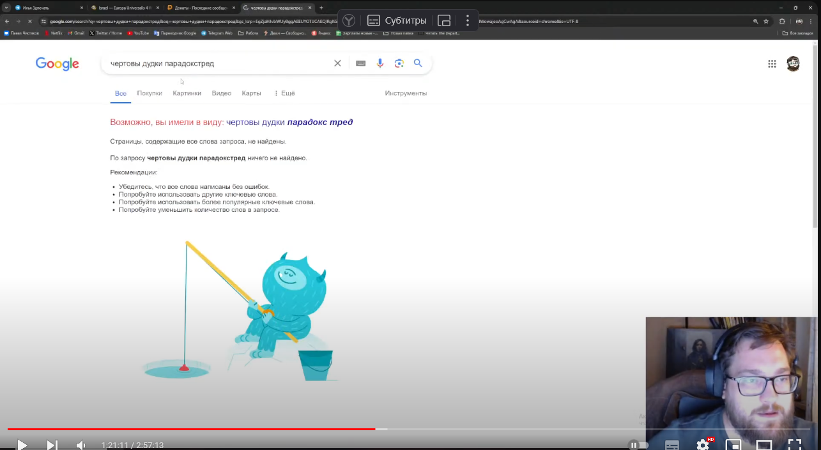Viewport: 821px width, 450px height.
Task: Toggle the autoplay switch
Action: pyautogui.click(x=638, y=445)
